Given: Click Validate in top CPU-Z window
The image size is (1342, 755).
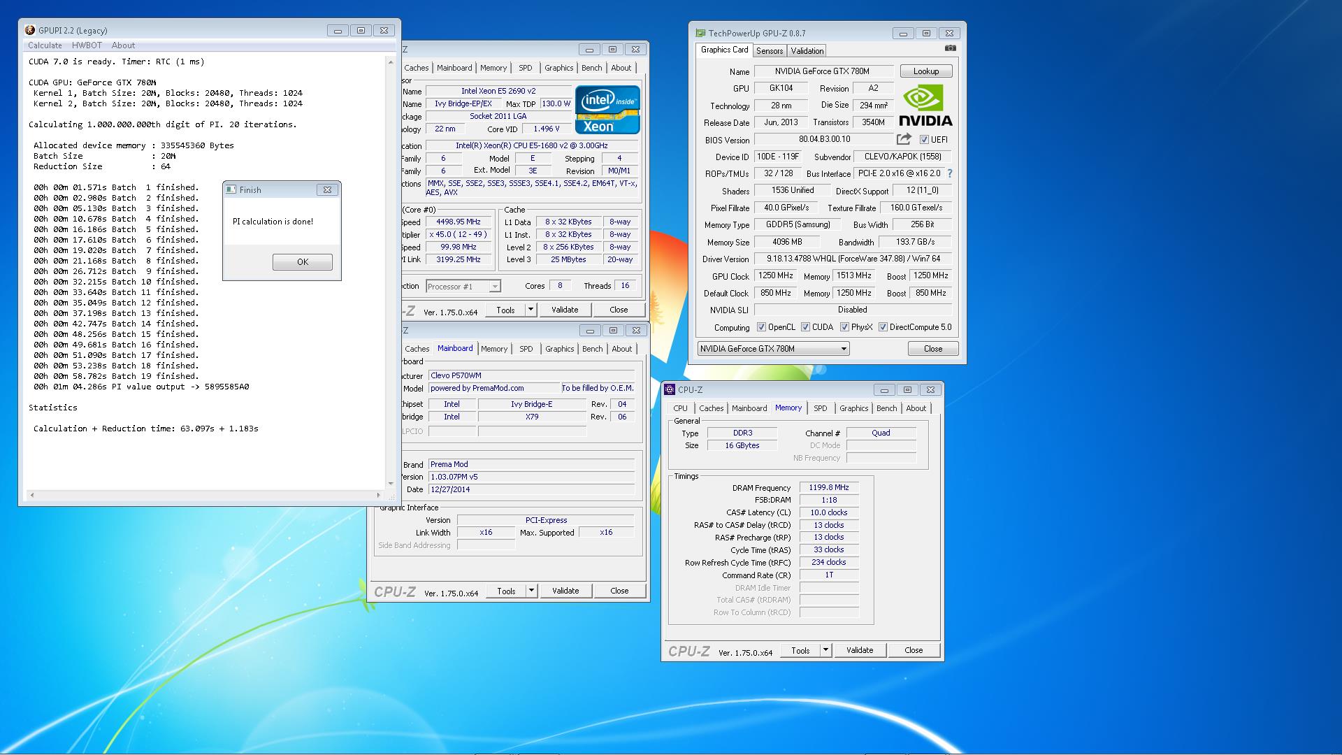Looking at the screenshot, I should coord(565,310).
